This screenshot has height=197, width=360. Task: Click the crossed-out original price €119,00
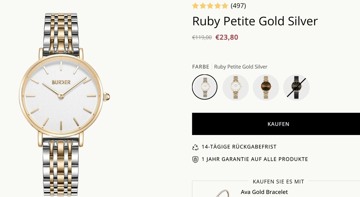(x=202, y=37)
